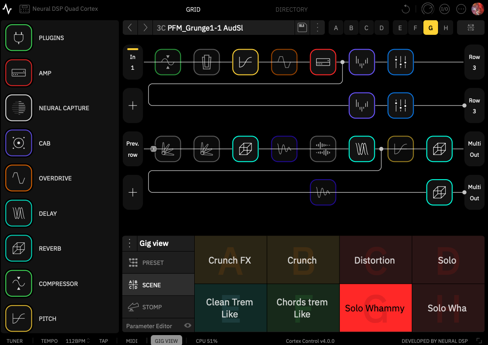Select the yellow pitch block in row one
The height and width of the screenshot is (345, 488).
[x=245, y=62]
